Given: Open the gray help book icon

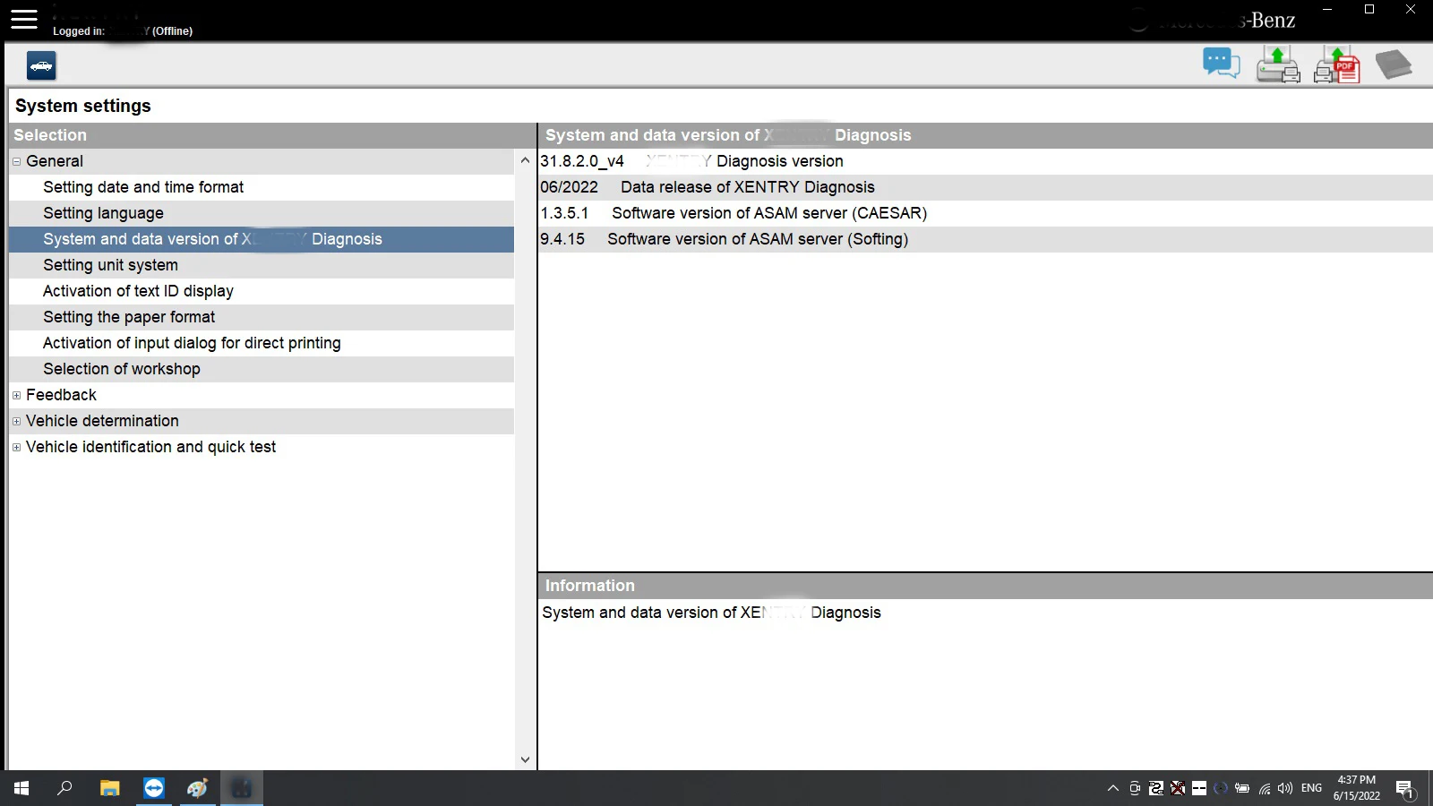Looking at the screenshot, I should click(1394, 64).
